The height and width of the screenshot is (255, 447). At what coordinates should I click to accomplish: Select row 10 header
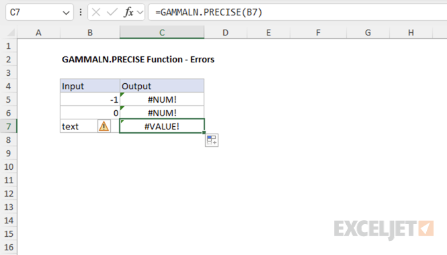pos(9,166)
